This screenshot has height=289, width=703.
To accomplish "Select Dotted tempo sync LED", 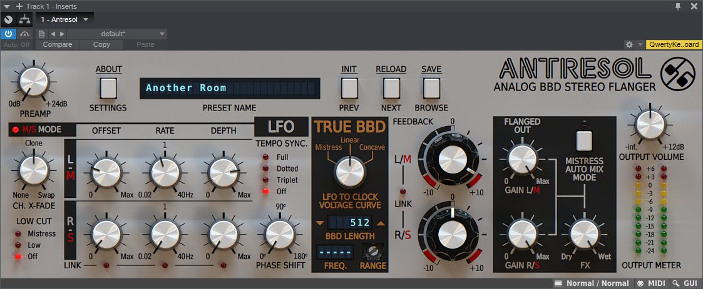I will (x=266, y=169).
